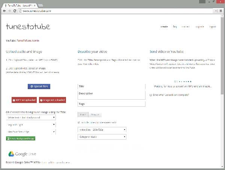Viewport: 225px width, 170px height.
Task: Click the Upload audio and image heading
Action: [24, 52]
